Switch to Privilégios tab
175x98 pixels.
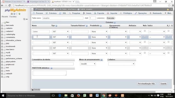(x=126, y=13)
